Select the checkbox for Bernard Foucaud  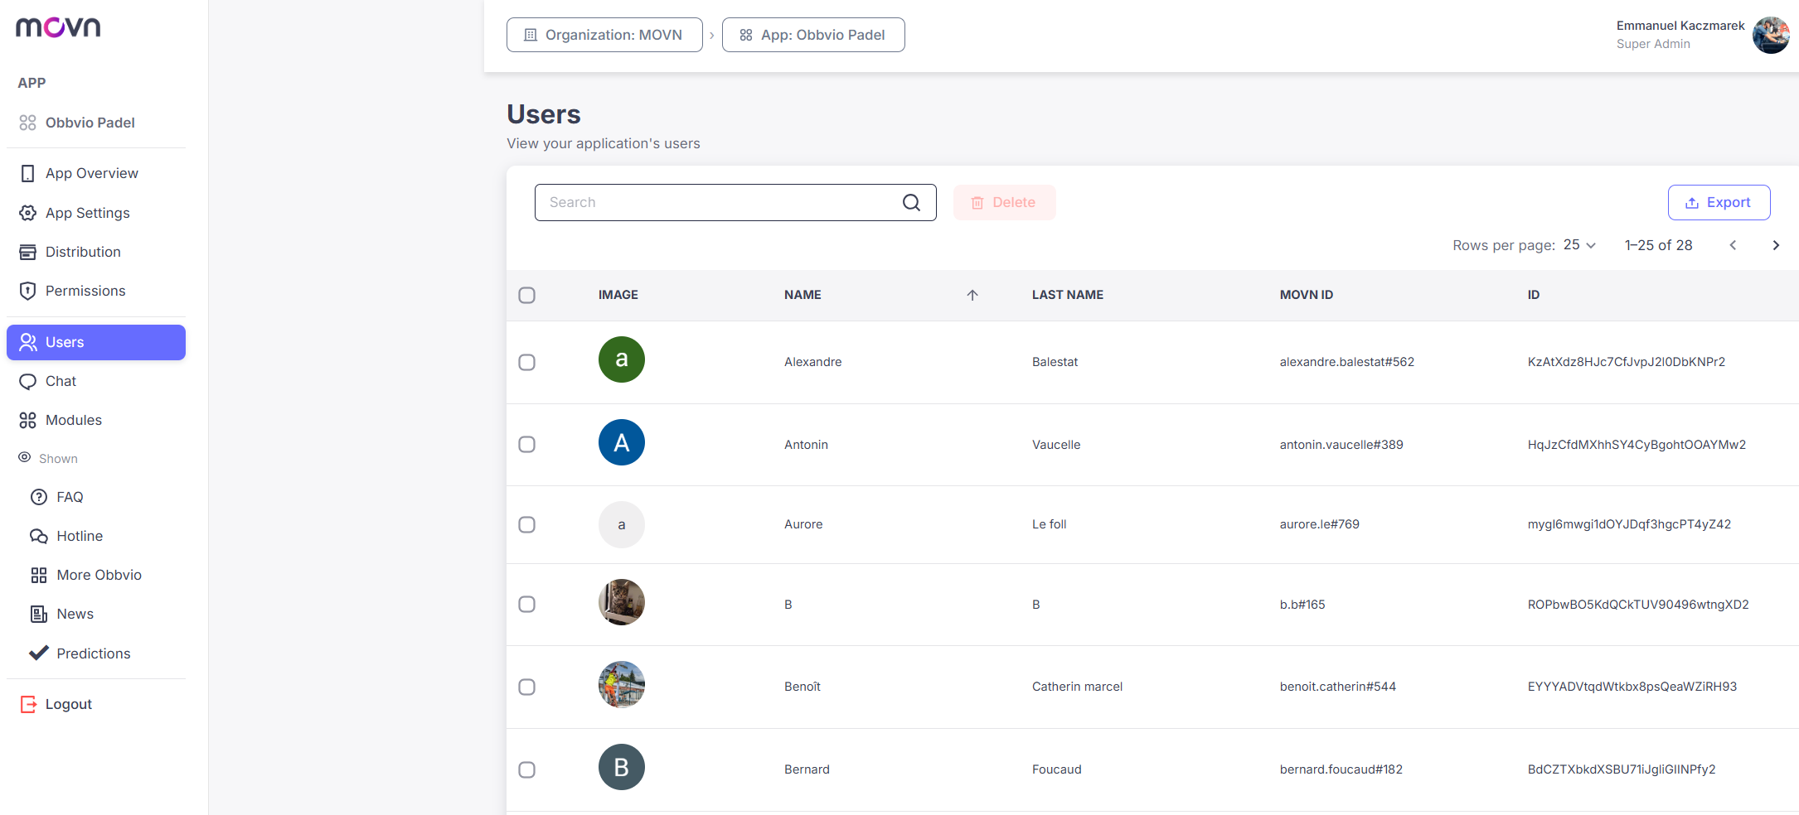[526, 769]
